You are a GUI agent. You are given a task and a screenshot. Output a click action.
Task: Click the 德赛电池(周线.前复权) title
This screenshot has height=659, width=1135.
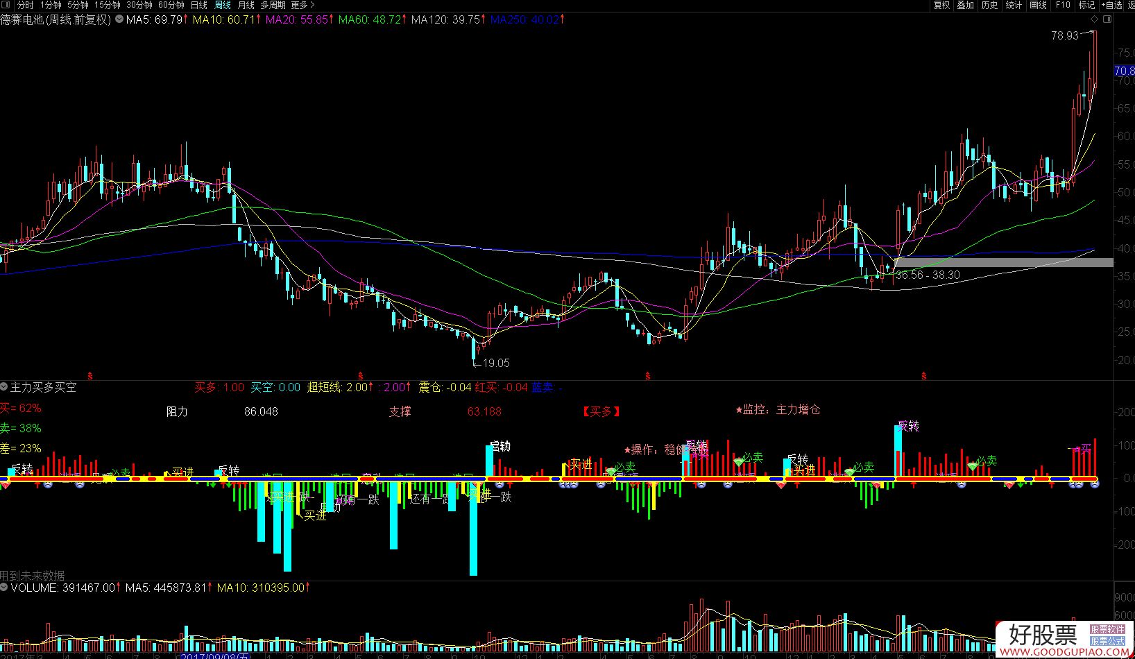click(x=56, y=19)
